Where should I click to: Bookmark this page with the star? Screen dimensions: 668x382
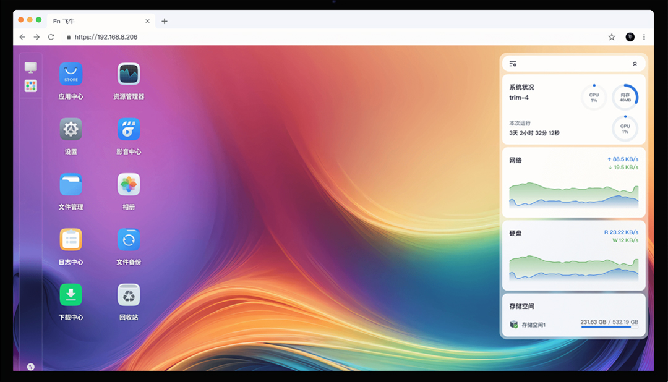[x=612, y=37]
